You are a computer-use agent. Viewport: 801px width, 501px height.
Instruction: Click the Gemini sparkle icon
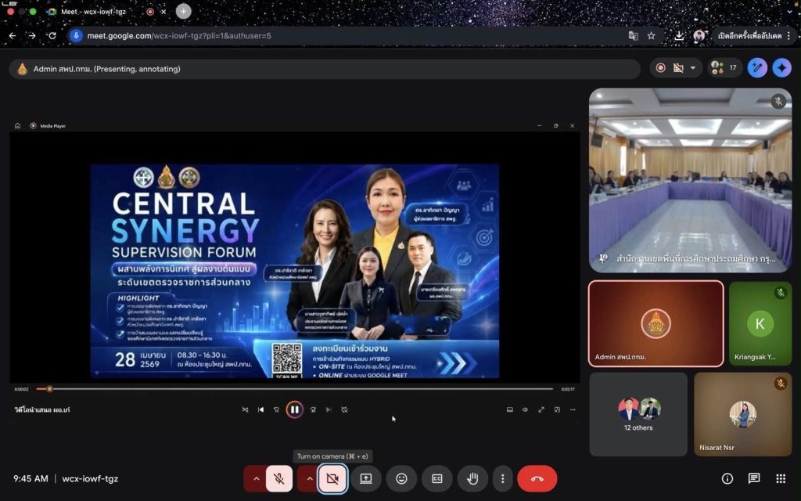click(781, 68)
